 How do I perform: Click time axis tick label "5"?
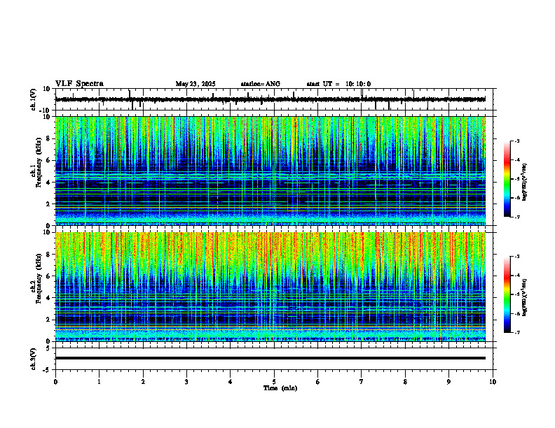tap(274, 382)
